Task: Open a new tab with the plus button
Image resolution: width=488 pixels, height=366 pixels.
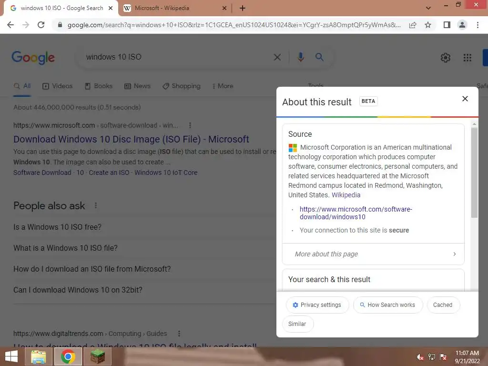Action: 243,8
